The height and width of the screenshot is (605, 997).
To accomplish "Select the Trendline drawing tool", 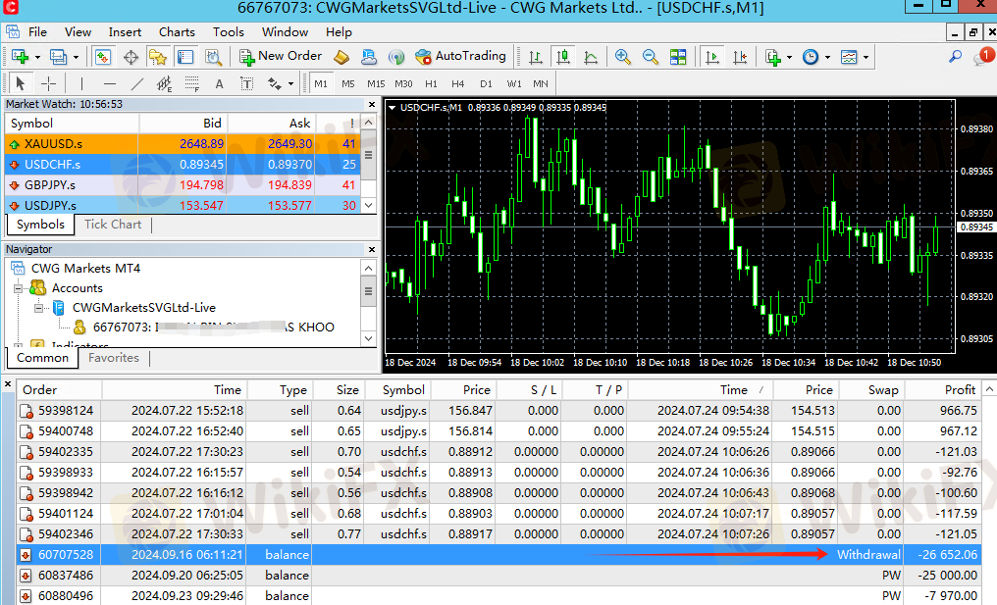I will click(136, 83).
